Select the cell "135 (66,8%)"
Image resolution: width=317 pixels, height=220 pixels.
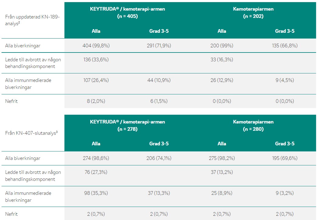pos(285,46)
